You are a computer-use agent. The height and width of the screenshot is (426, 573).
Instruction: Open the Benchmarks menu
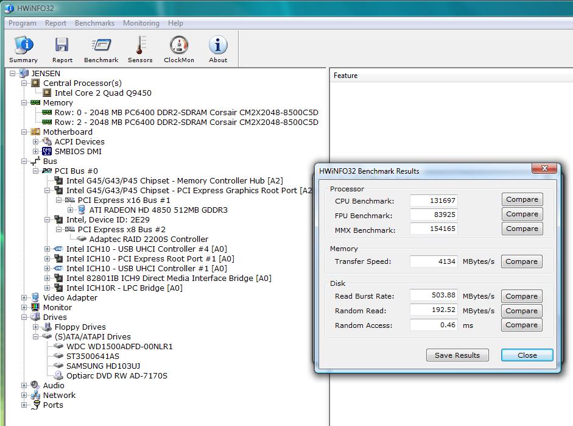click(94, 23)
